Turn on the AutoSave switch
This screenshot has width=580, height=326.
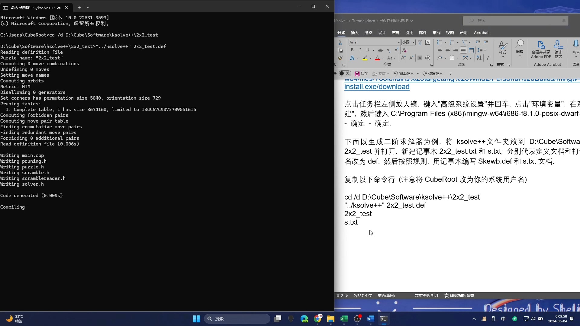[x=344, y=73]
